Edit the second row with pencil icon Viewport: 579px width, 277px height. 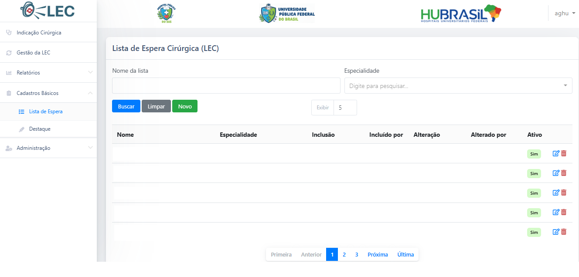(x=556, y=173)
